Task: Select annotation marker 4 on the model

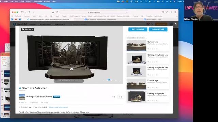Action: 57,45
